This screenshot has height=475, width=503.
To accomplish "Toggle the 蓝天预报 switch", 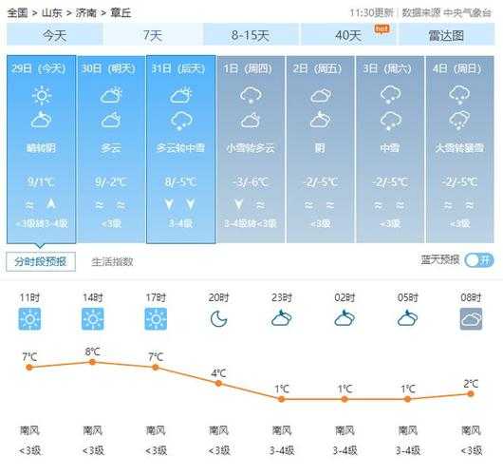I will tap(479, 260).
